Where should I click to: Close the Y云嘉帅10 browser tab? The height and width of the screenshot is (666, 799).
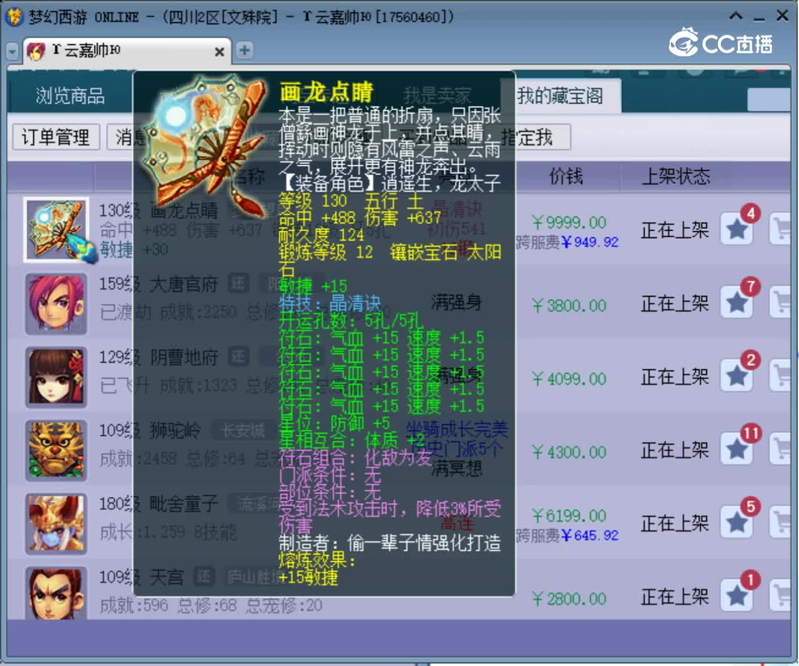coord(219,52)
